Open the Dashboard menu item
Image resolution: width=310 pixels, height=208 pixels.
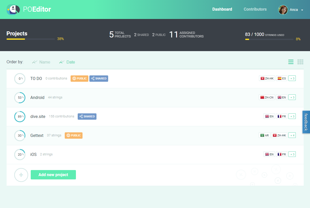point(222,9)
